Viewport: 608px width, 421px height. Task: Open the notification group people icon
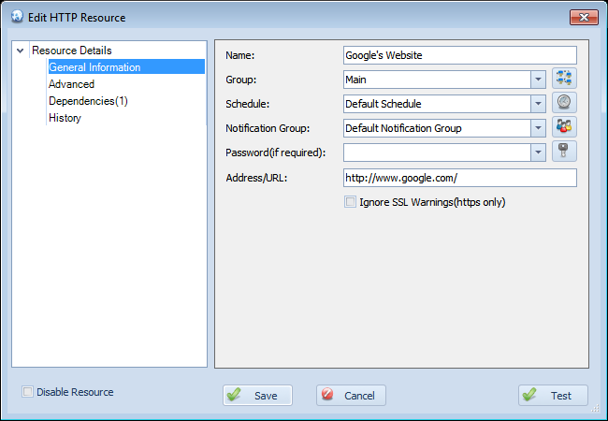tap(564, 126)
